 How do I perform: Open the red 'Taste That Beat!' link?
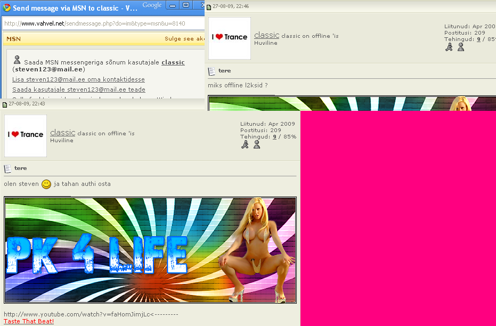click(x=29, y=321)
